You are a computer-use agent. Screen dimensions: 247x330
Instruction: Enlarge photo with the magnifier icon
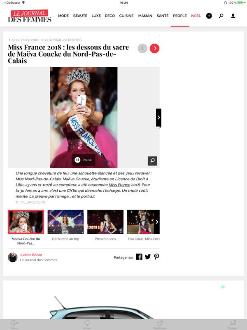pos(152,161)
